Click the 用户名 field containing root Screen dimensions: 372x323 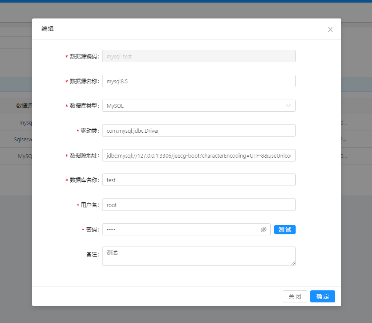click(x=198, y=205)
